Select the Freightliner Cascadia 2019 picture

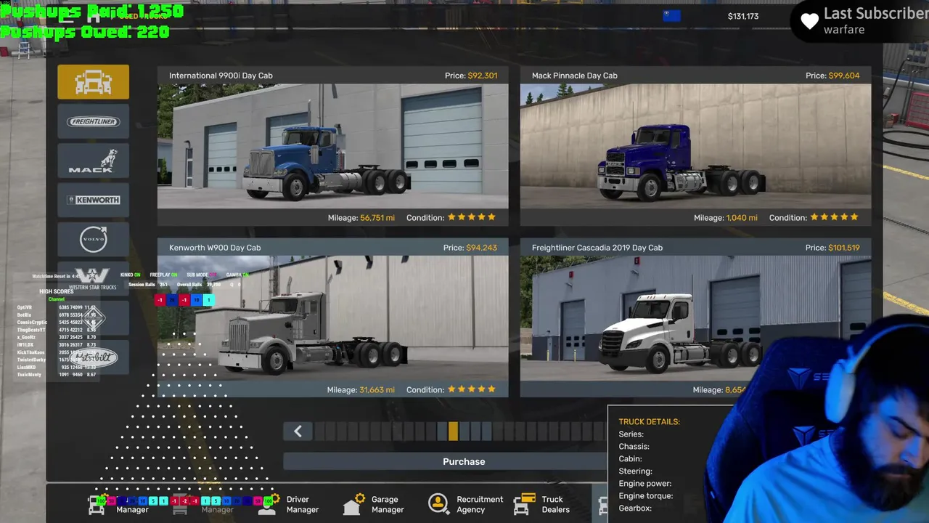695,318
